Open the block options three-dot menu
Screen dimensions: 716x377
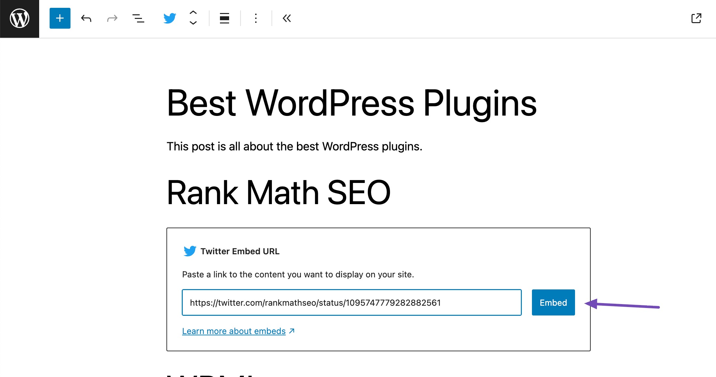coord(256,18)
